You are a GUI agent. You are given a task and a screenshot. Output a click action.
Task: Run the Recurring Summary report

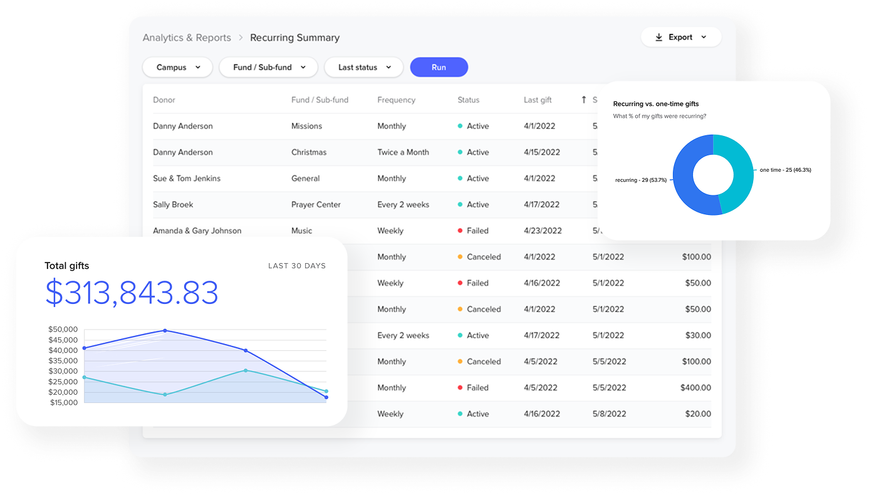[x=439, y=68]
